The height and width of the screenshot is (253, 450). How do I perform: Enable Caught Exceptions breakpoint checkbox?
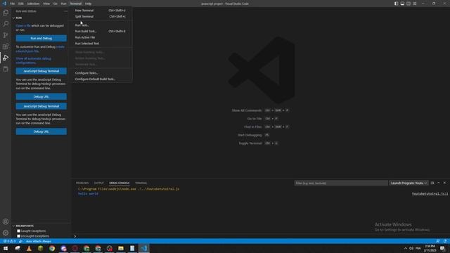point(19,231)
